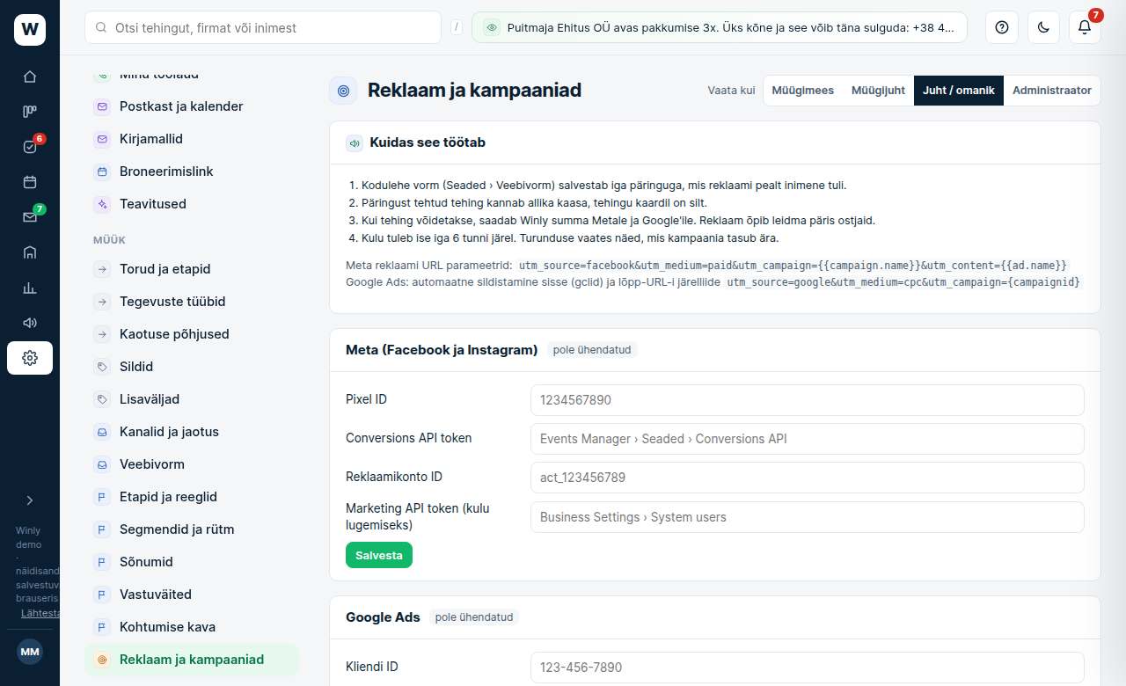The image size is (1126, 686).
Task: Click the eye icon in notification banner
Action: point(492,27)
